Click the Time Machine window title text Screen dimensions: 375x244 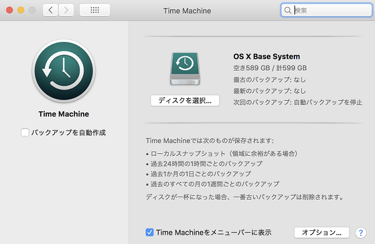coord(187,11)
